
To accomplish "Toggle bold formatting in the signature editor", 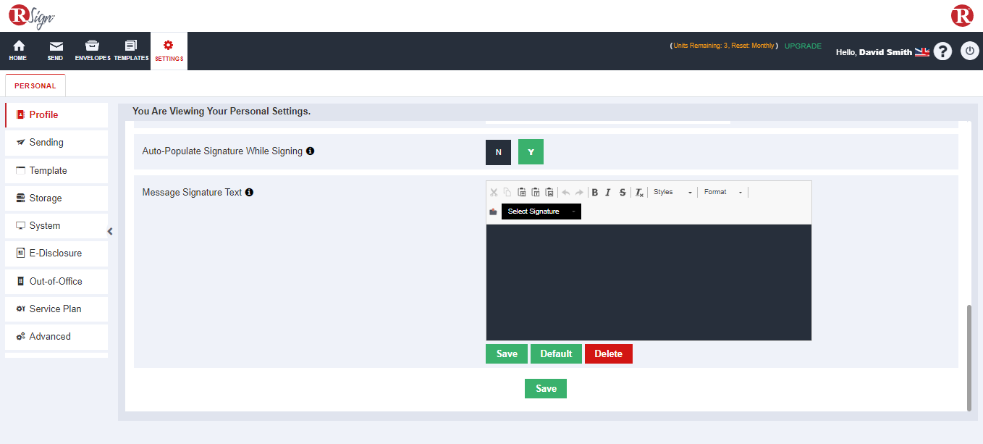I will [x=594, y=192].
